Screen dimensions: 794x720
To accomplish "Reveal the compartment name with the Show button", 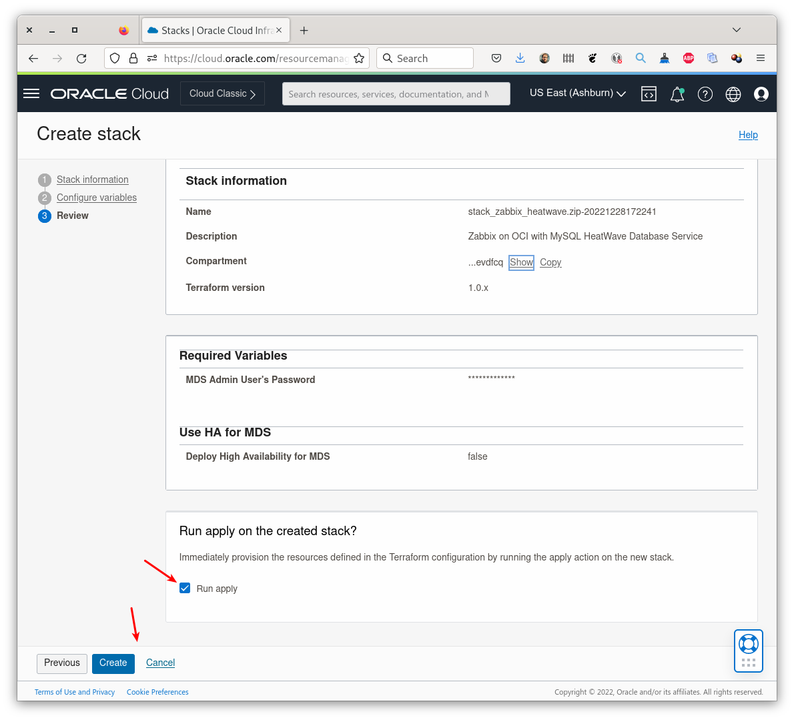I will (x=521, y=262).
